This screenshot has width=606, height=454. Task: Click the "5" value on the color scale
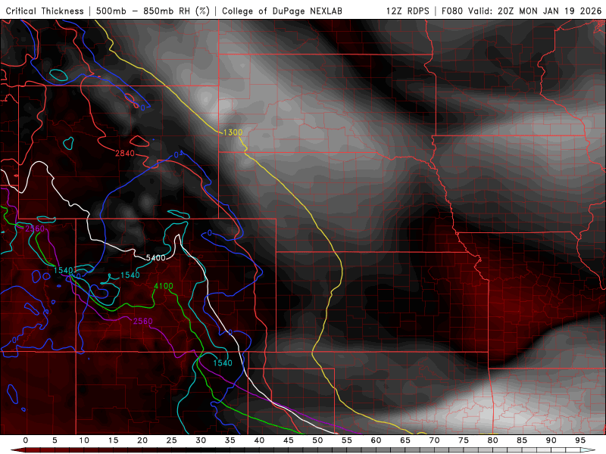[55, 440]
